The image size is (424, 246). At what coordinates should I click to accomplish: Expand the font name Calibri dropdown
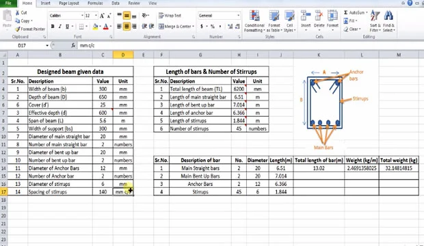82,16
